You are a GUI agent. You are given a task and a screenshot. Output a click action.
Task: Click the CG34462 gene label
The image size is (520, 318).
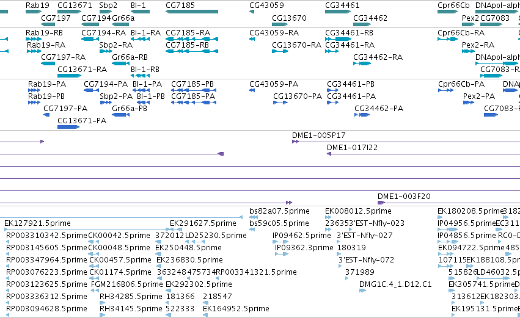[x=370, y=18]
